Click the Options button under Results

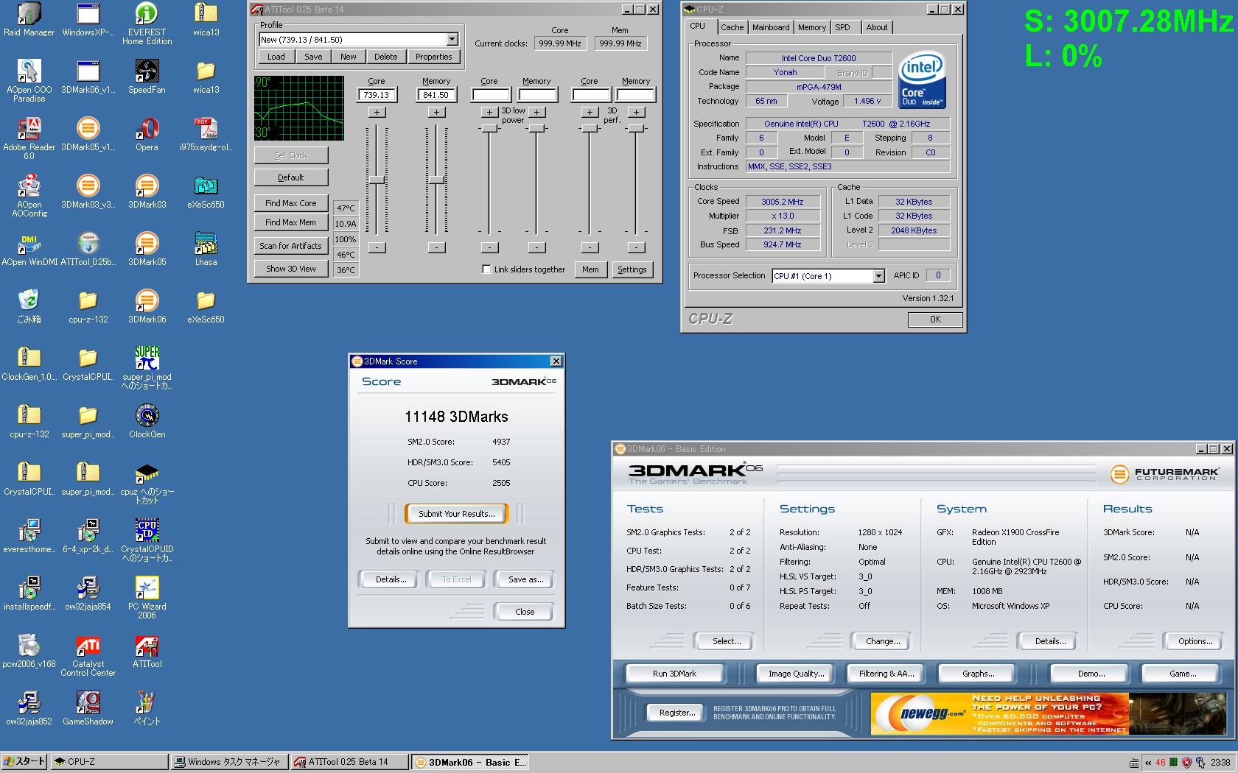[1195, 641]
